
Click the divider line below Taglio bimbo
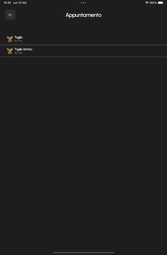coord(83,57)
